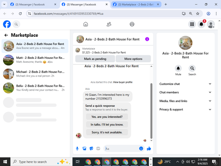Screen dimensions: 221x166
Task: Open the tab search dropdown arrow
Action: (4, 4)
